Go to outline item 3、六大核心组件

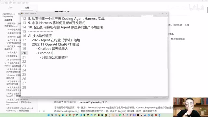[13, 64]
